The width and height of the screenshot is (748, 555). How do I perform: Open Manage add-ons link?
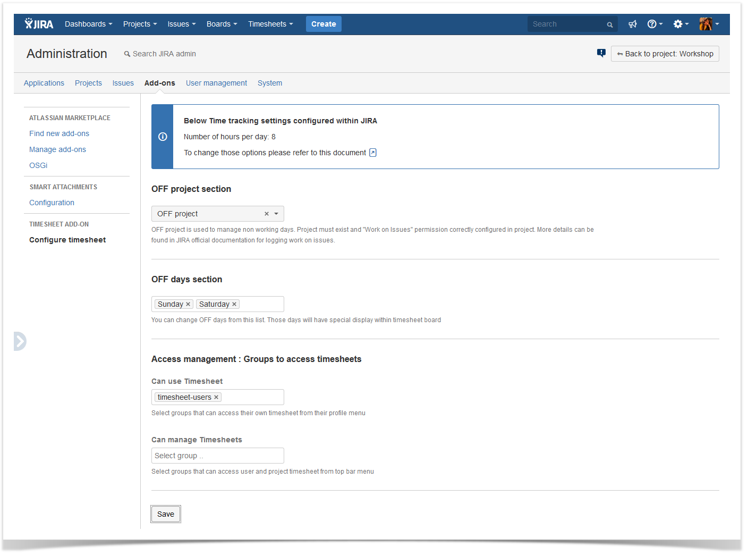click(x=57, y=149)
